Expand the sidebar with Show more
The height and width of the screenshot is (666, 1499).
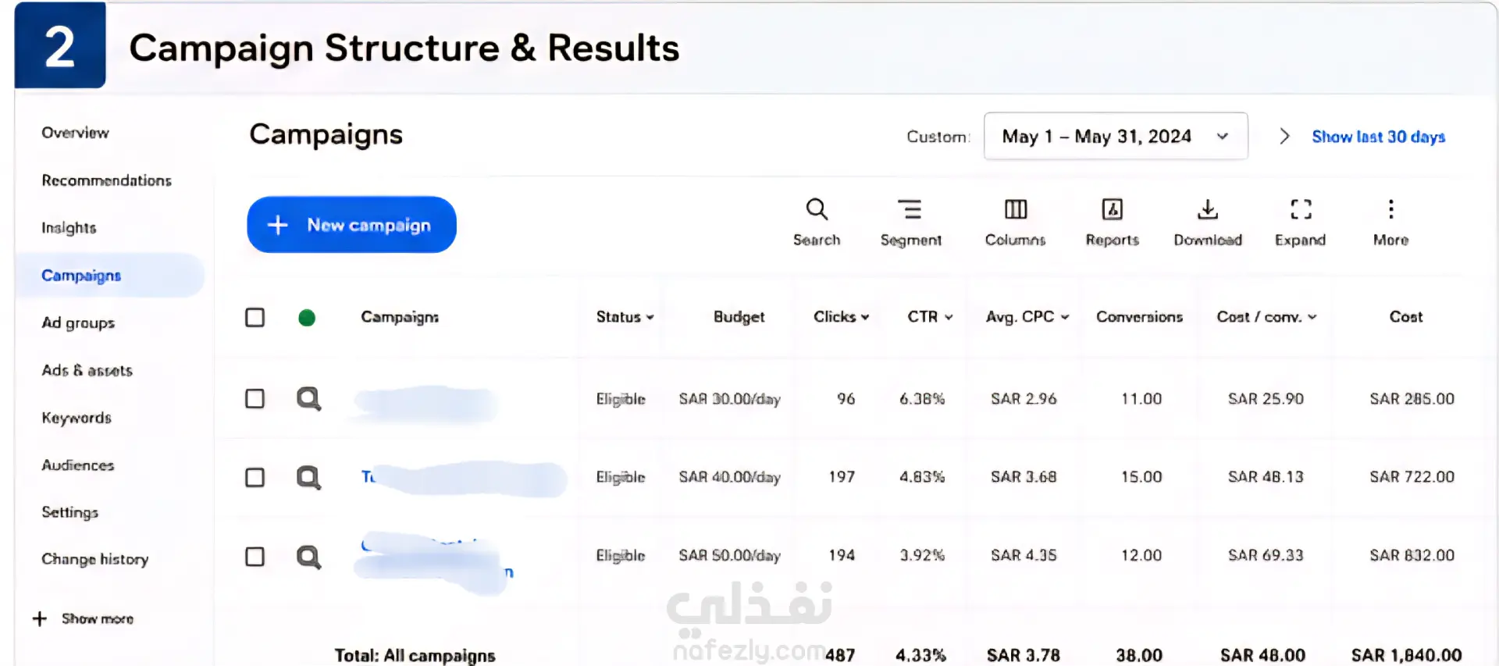[83, 618]
